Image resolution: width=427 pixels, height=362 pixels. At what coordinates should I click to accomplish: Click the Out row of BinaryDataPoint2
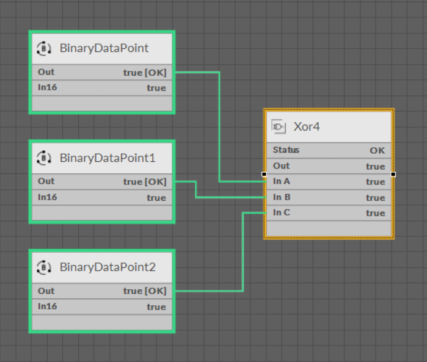pyautogui.click(x=101, y=291)
